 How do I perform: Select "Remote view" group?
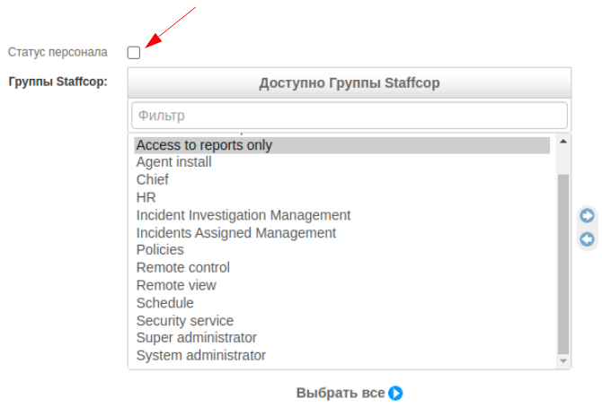[342, 285]
